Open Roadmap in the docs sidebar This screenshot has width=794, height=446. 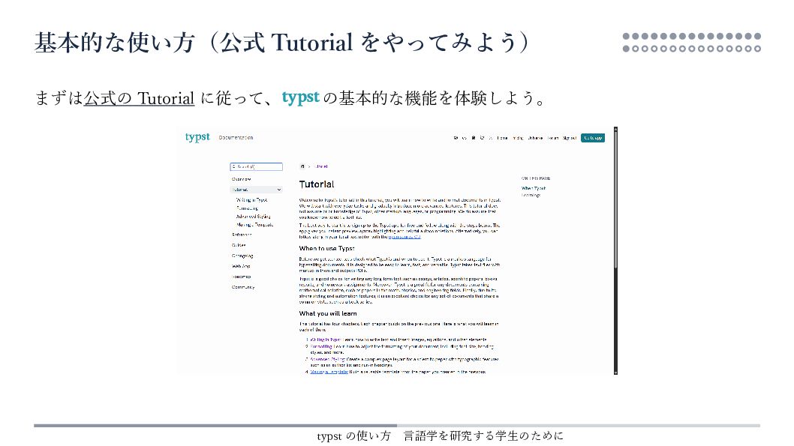(x=242, y=277)
